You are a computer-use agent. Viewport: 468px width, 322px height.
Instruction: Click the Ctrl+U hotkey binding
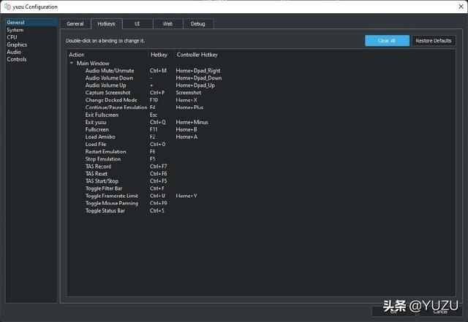point(157,196)
